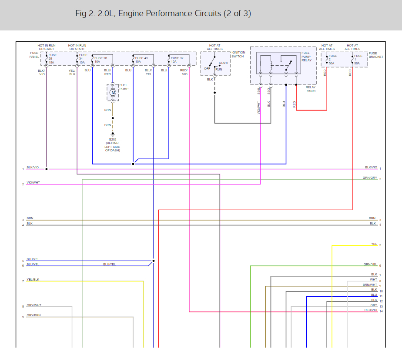Click the Fuse 32 10A symbol
This screenshot has height=355, width=402.
(x=169, y=60)
